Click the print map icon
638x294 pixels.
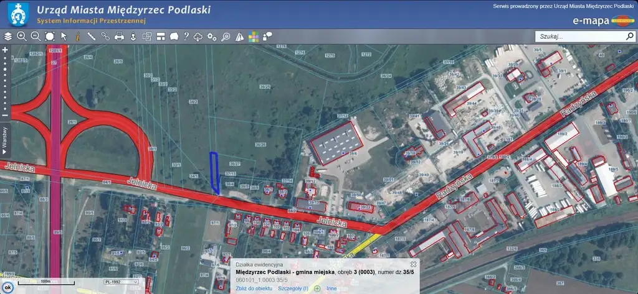(x=118, y=37)
